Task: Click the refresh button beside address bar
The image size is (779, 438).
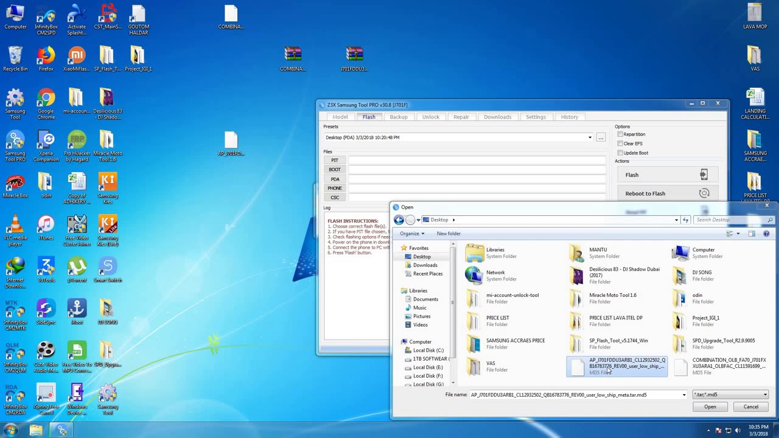Action: pyautogui.click(x=685, y=220)
